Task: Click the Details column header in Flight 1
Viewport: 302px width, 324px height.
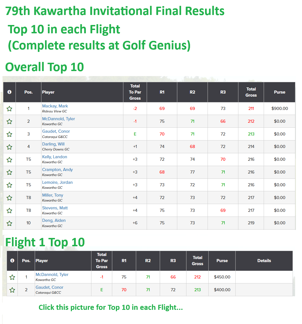Action: 264,261
